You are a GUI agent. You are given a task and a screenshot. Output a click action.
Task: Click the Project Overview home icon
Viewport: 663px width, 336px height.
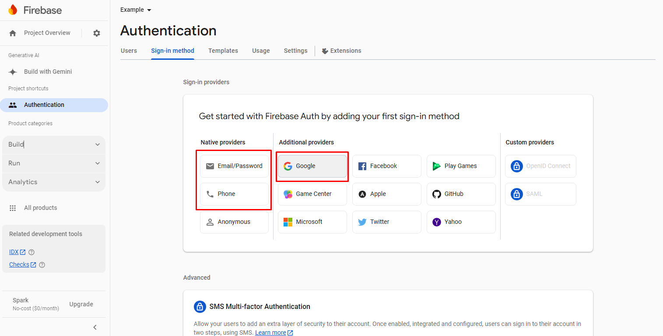tap(13, 33)
